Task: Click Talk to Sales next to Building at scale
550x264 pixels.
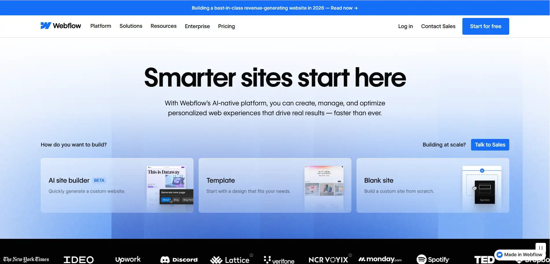Action: (x=490, y=144)
